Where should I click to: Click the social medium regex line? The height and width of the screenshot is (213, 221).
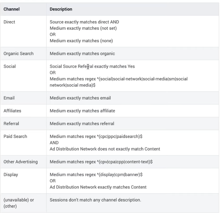pyautogui.click(x=119, y=79)
